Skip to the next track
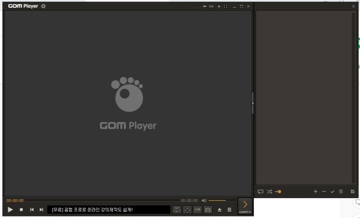 pos(41,209)
